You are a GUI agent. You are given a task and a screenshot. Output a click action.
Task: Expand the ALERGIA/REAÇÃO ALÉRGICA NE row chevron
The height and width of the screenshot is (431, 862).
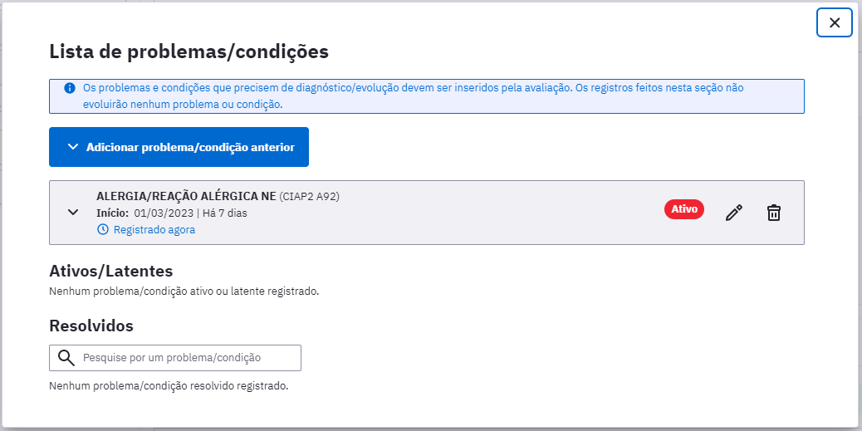72,213
